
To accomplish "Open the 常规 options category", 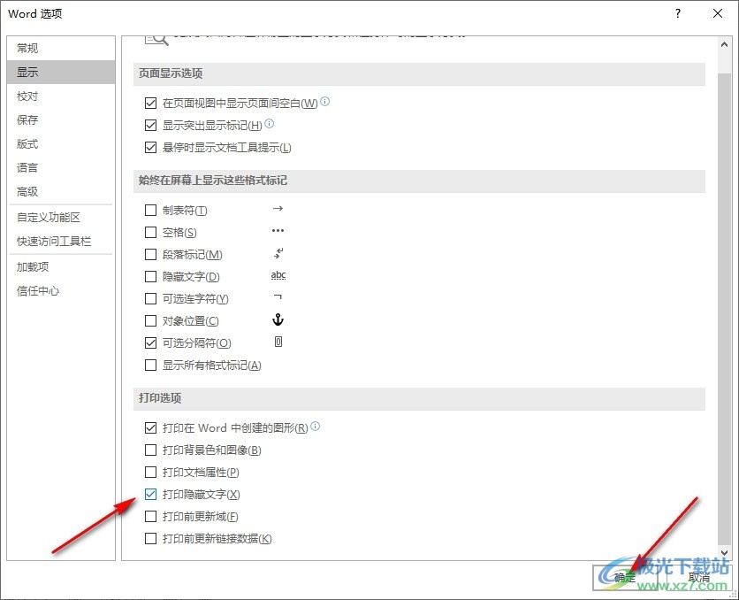I will 61,48.
